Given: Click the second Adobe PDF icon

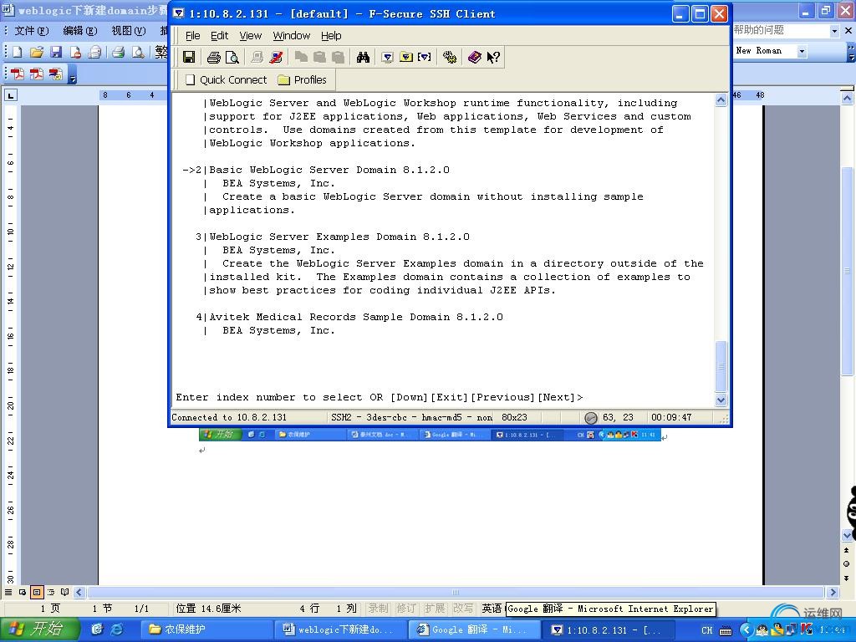Looking at the screenshot, I should click(37, 74).
